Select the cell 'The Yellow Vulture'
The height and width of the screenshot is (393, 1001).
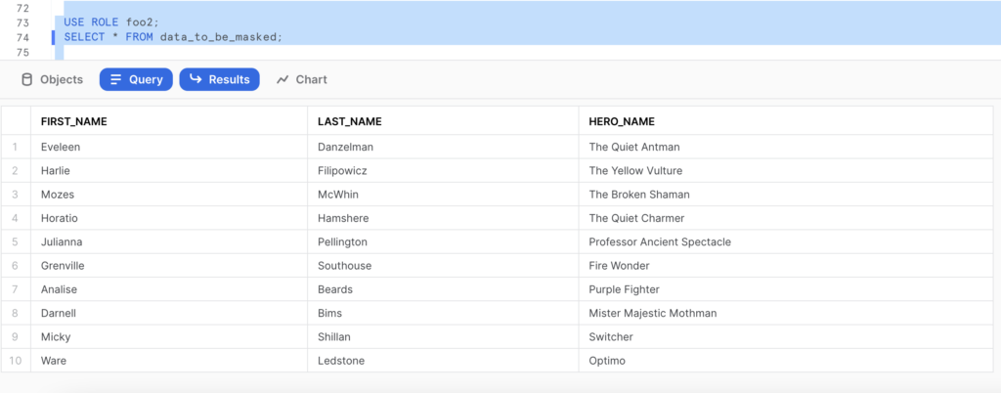click(786, 171)
